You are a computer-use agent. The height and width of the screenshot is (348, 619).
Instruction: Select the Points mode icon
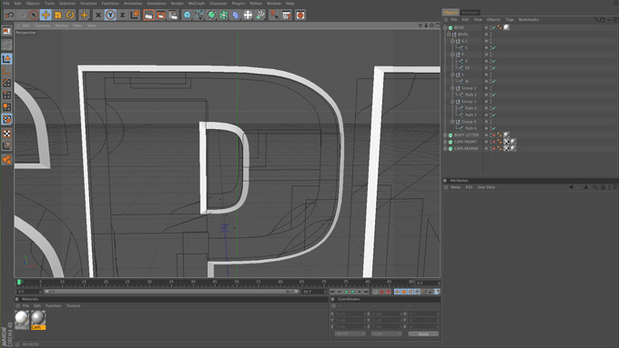[6, 84]
